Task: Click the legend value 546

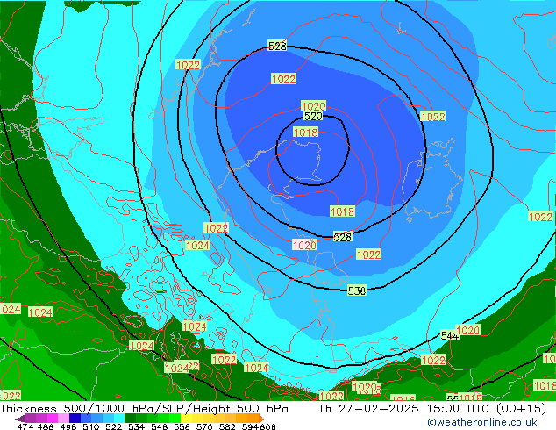Action: point(159,426)
